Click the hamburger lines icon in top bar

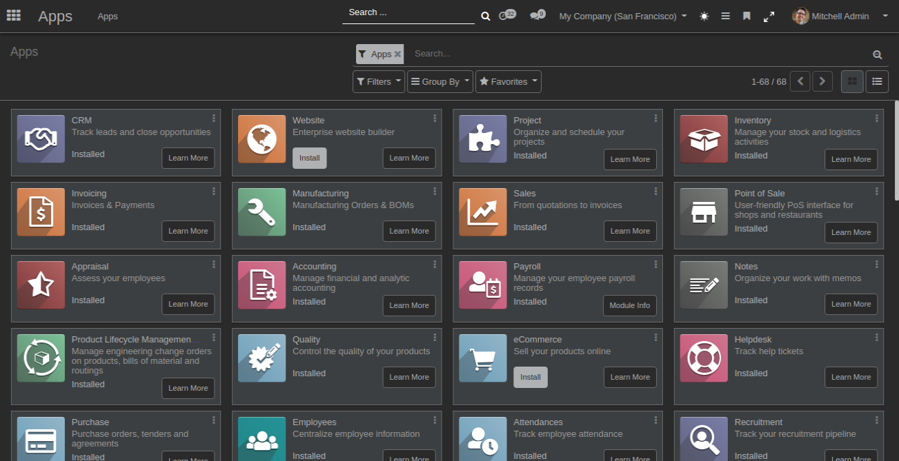click(726, 16)
